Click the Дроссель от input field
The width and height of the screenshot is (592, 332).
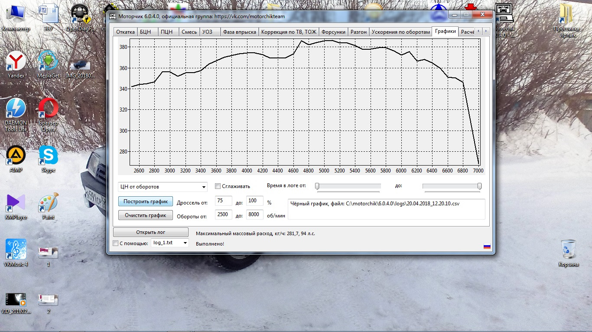point(223,201)
